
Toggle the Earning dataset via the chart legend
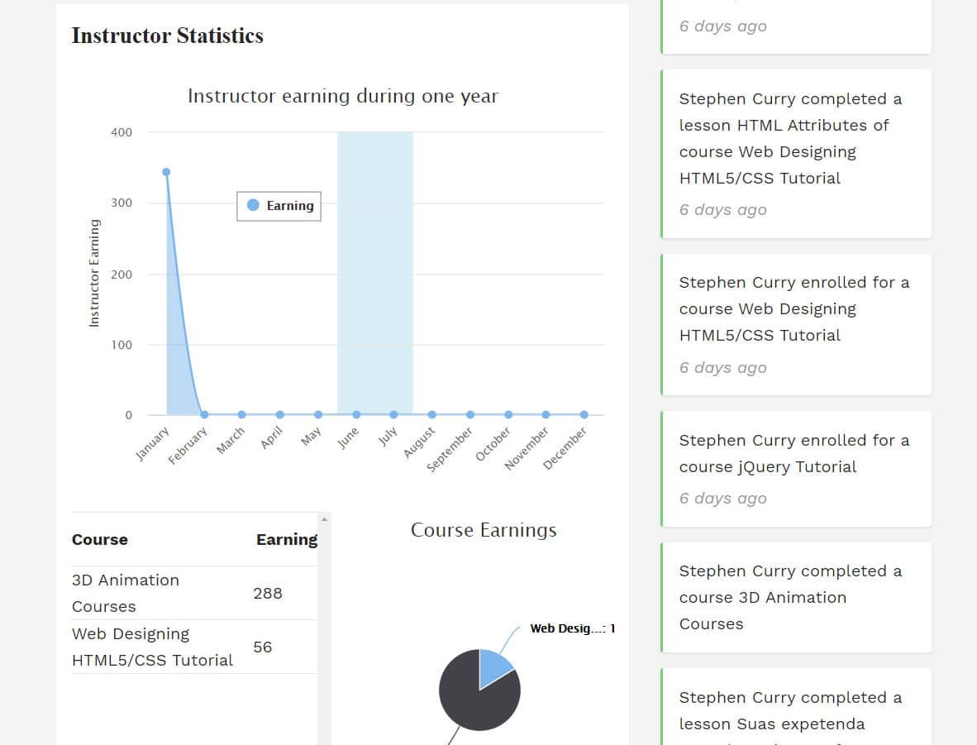coord(279,205)
